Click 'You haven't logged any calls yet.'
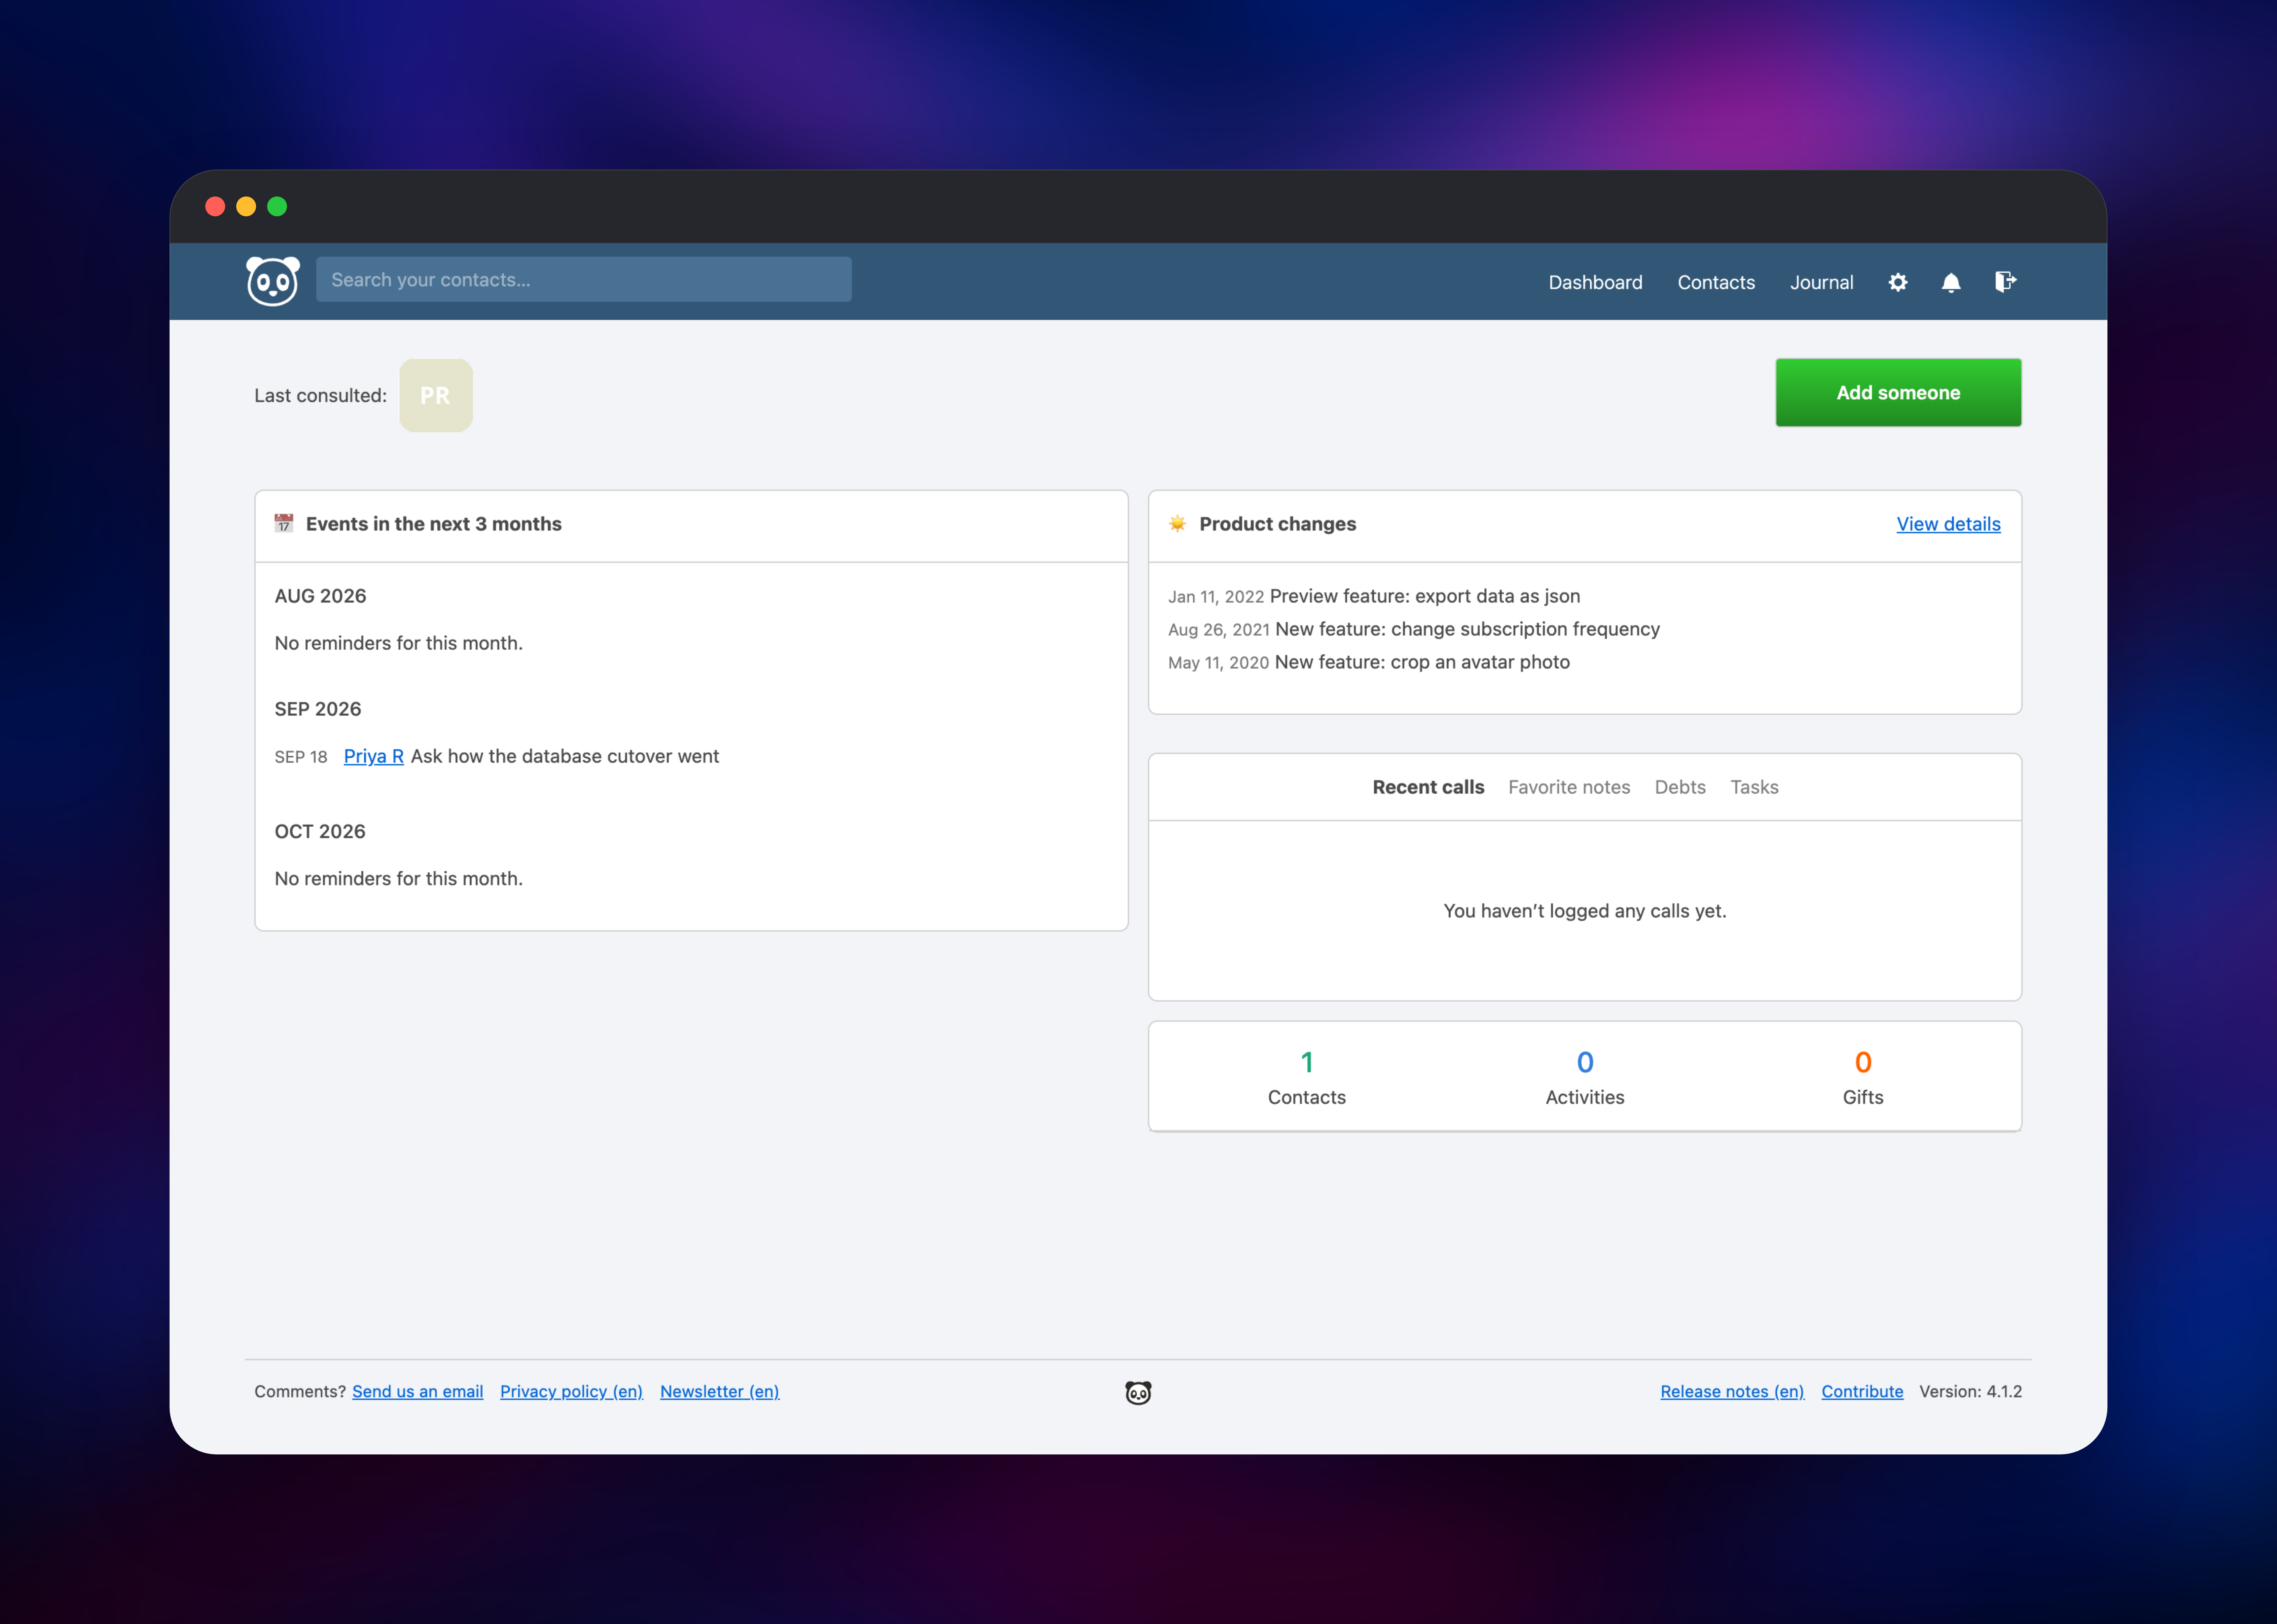This screenshot has height=1624, width=2277. [x=1585, y=911]
